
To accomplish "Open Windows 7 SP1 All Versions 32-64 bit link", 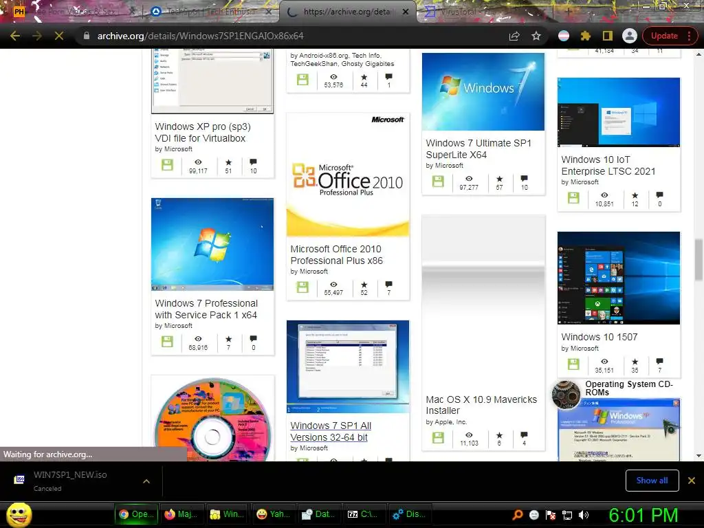I will [x=331, y=432].
